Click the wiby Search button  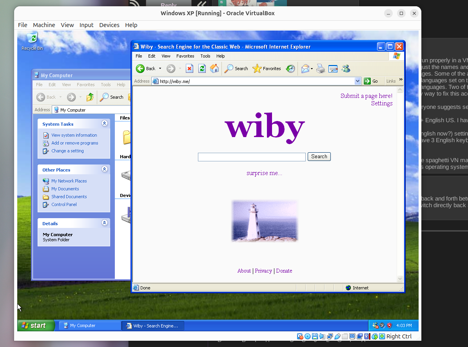(319, 157)
